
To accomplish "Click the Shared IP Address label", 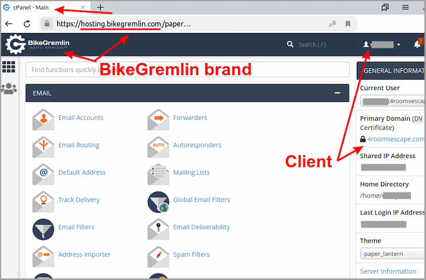I will coord(388,156).
